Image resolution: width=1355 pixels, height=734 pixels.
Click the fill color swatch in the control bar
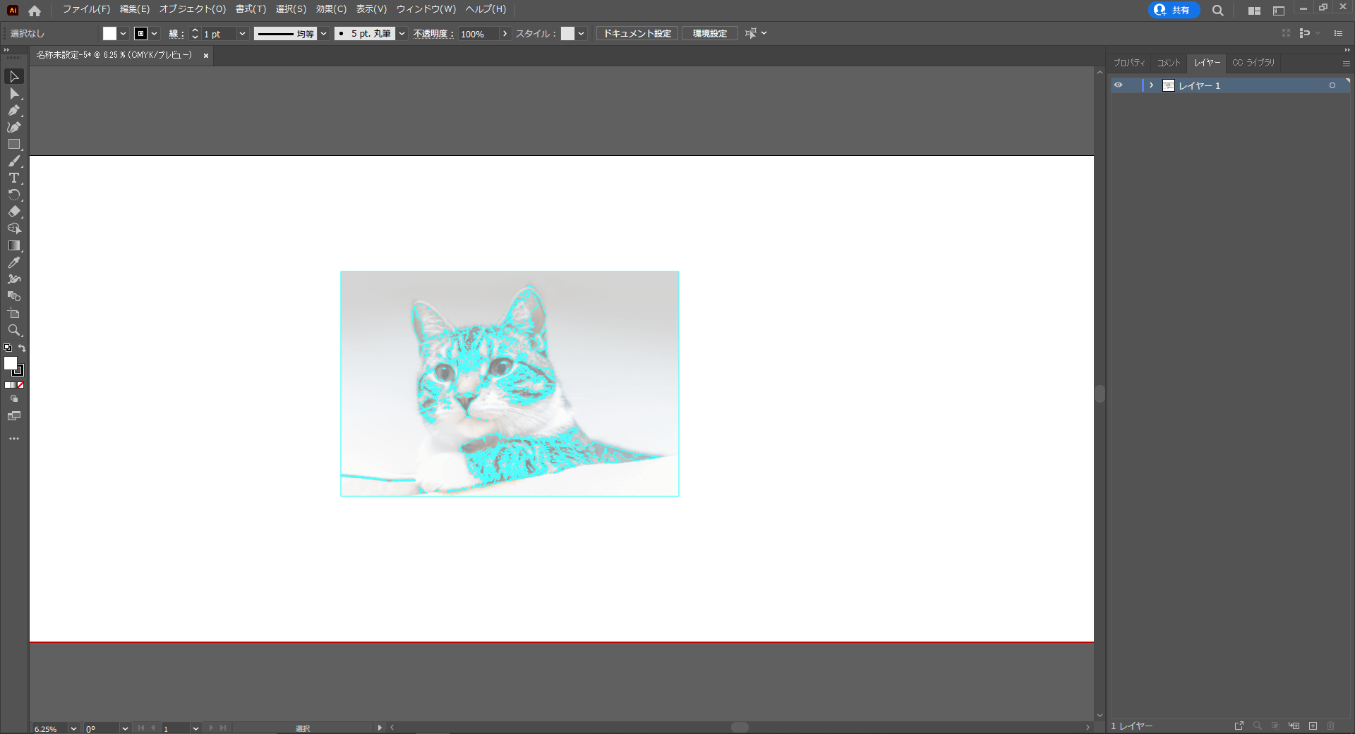109,34
